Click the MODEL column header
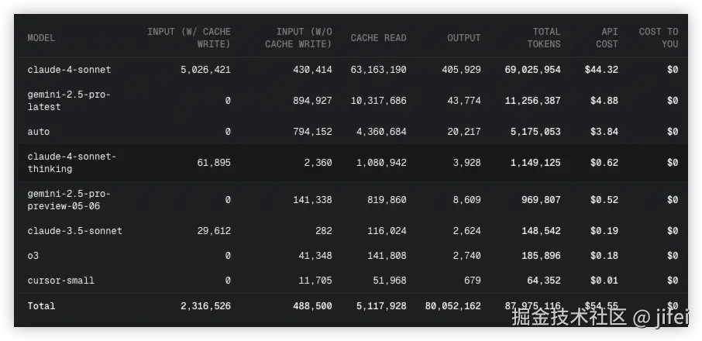 (41, 38)
